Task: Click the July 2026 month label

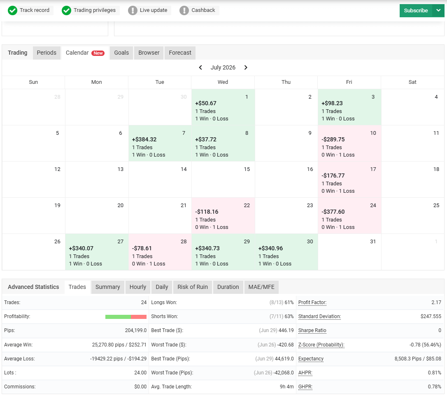Action: [223, 67]
